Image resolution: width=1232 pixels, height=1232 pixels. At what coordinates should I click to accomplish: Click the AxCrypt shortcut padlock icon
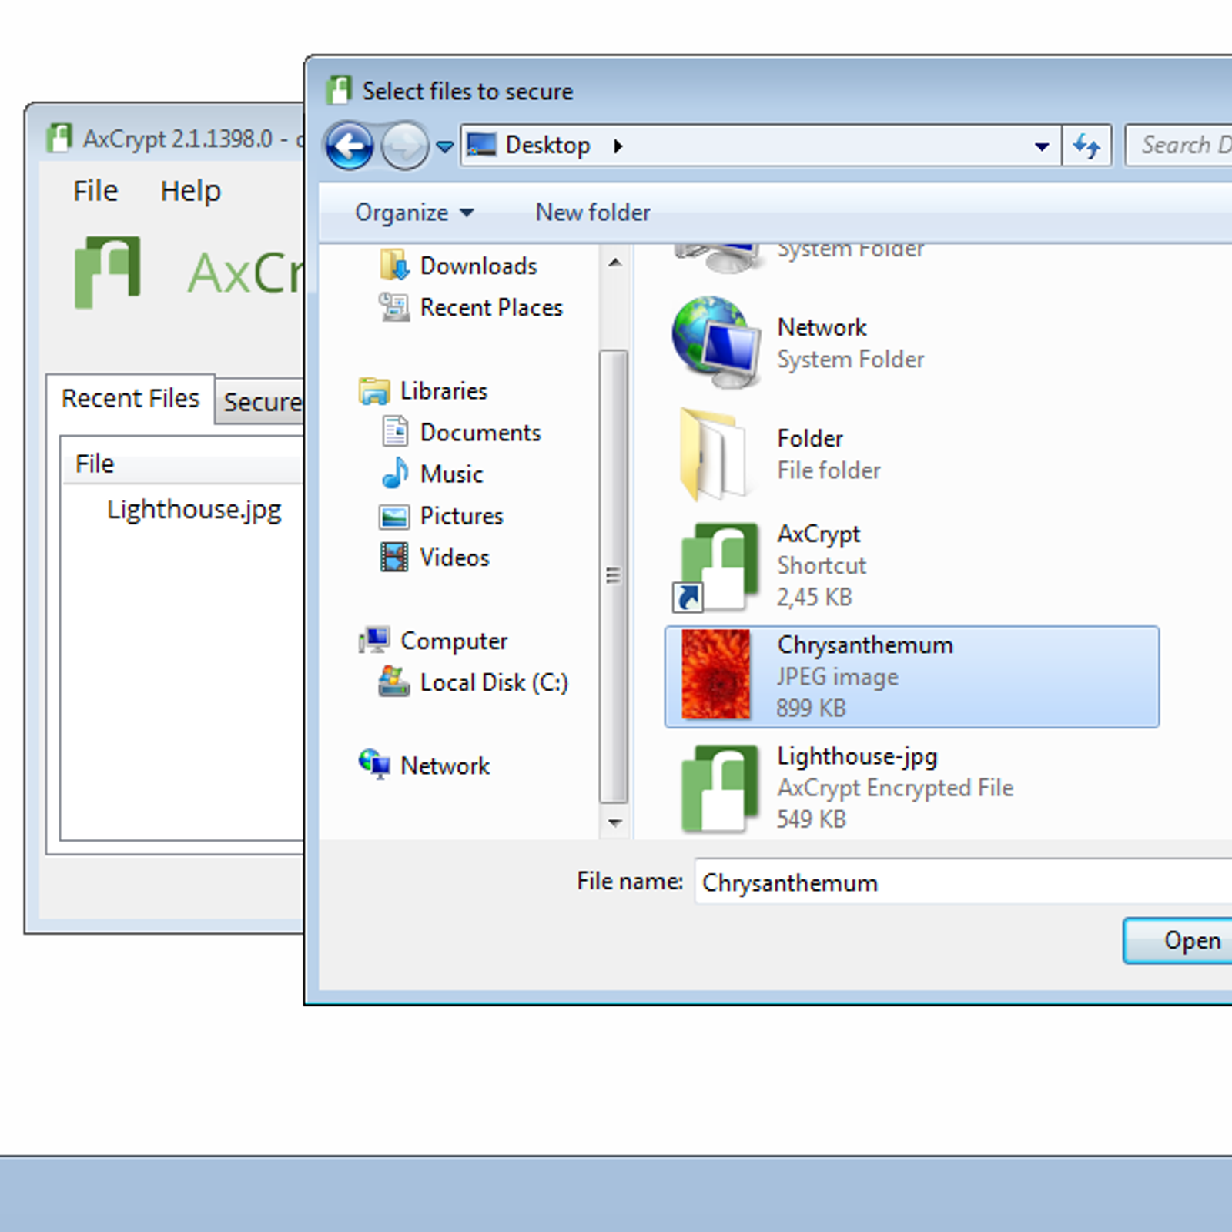click(x=716, y=567)
